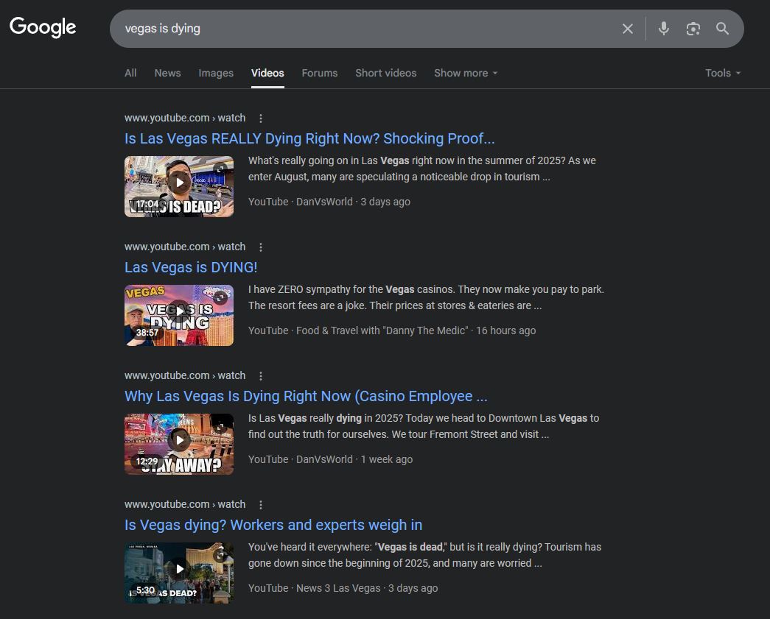Click the youtube.com URL above first result
Screen dimensions: 770x619
pos(185,118)
